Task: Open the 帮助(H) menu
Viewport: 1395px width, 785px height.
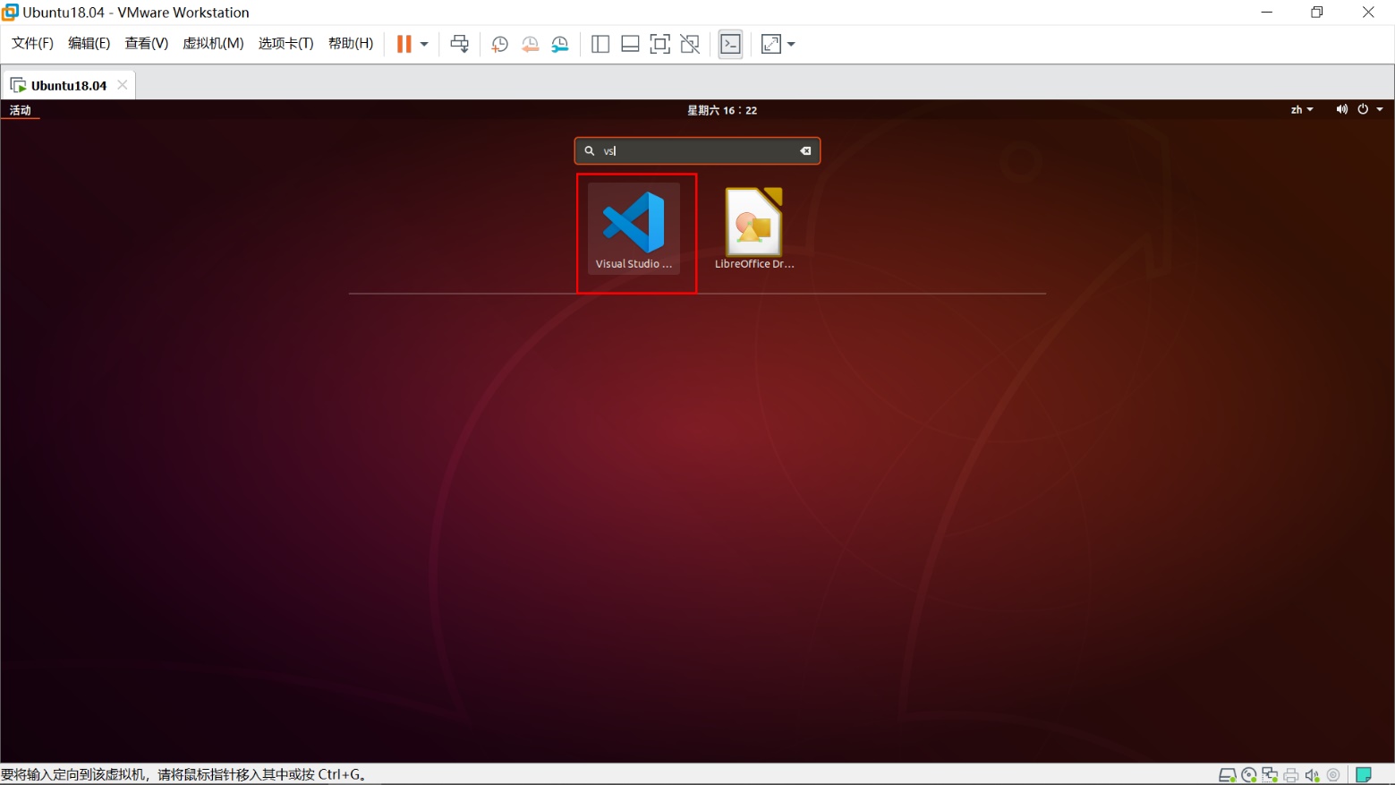Action: [x=351, y=44]
